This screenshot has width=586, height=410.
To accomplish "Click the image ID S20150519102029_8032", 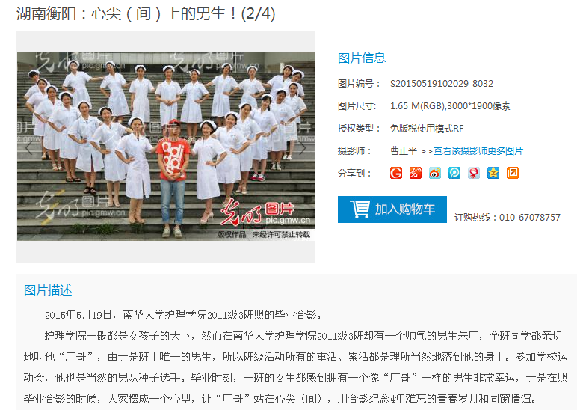I will [441, 84].
